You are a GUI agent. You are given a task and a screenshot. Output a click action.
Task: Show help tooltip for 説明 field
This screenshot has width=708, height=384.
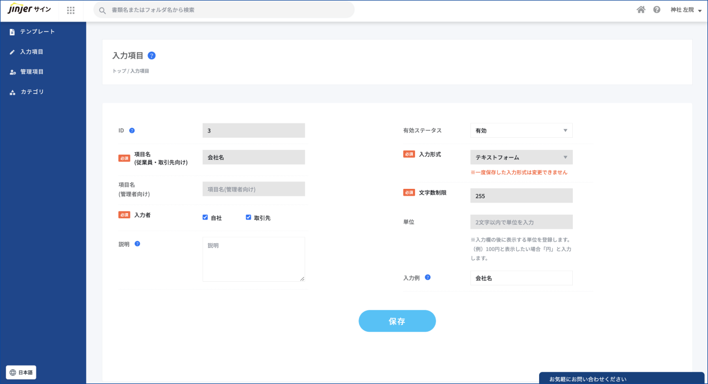[x=137, y=244]
